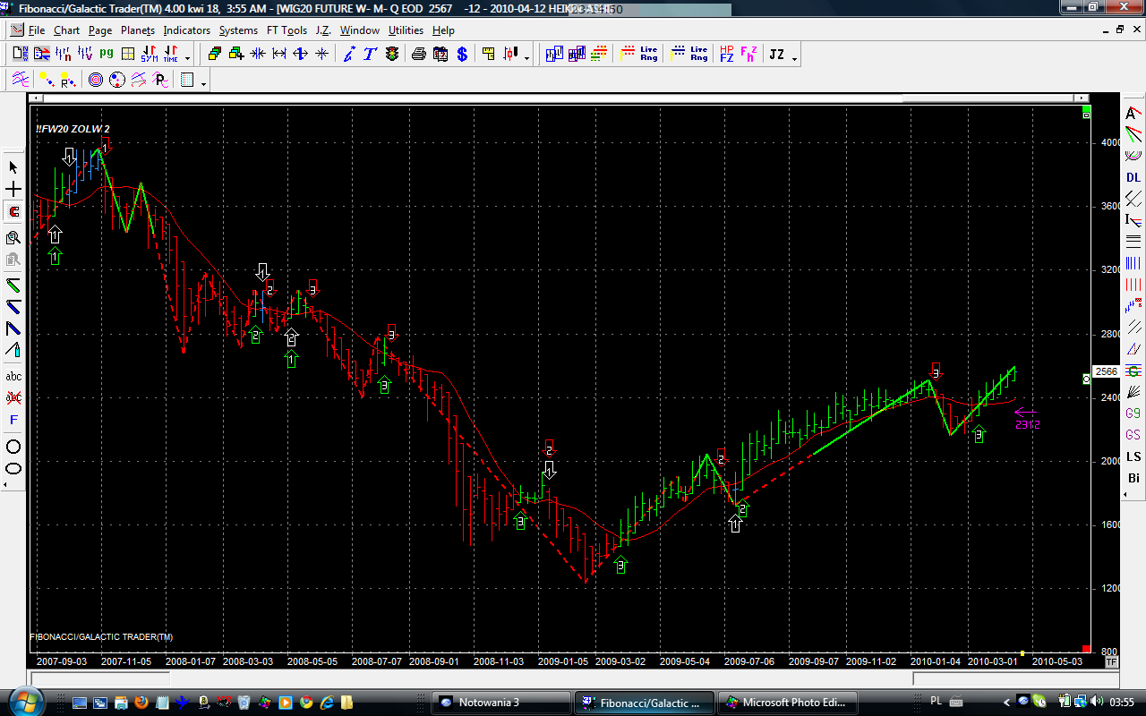This screenshot has height=716, width=1146.
Task: Toggle the HP FZ toolbar button
Action: pyautogui.click(x=726, y=55)
